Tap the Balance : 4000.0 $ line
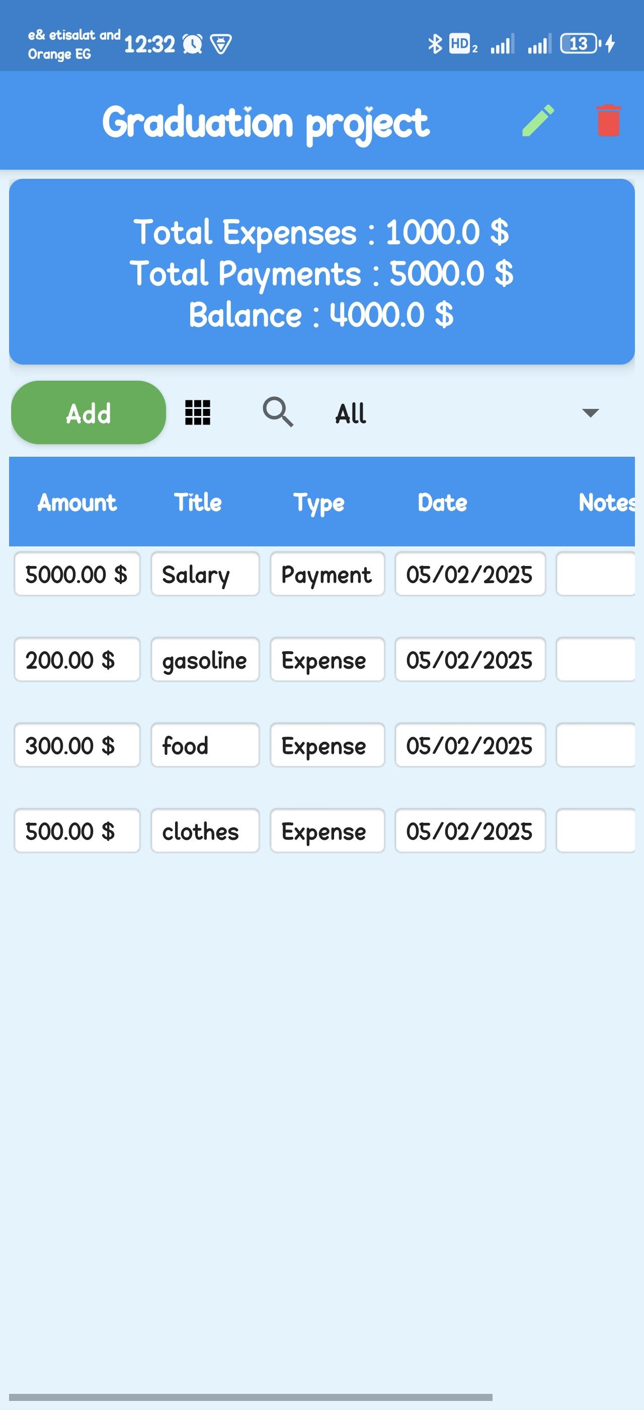The image size is (644, 1410). click(321, 315)
